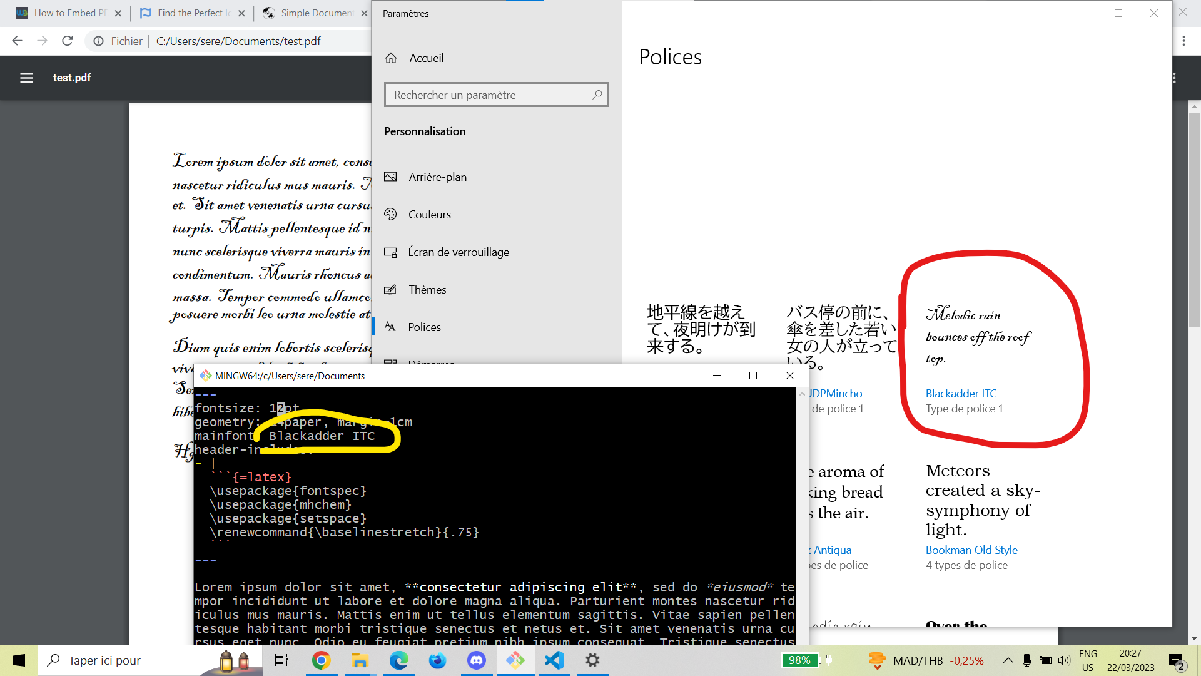Select Thèmes in settings sidebar
This screenshot has width=1201, height=676.
427,290
